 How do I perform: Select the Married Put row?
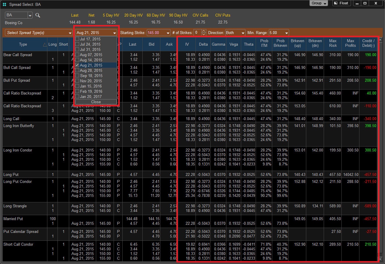(x=190, y=221)
